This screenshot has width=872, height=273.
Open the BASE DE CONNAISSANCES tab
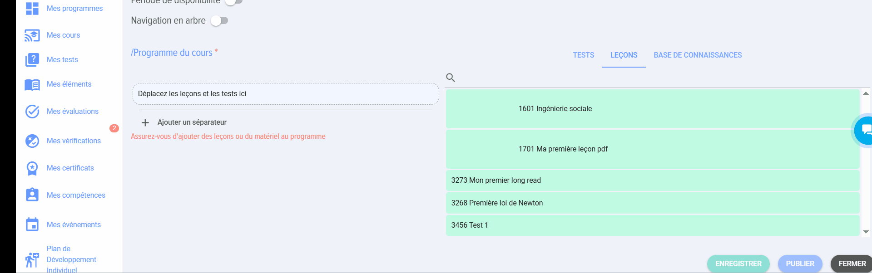tap(698, 55)
